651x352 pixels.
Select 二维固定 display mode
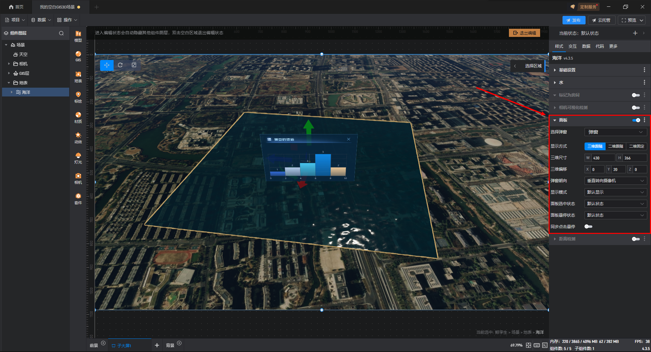636,146
